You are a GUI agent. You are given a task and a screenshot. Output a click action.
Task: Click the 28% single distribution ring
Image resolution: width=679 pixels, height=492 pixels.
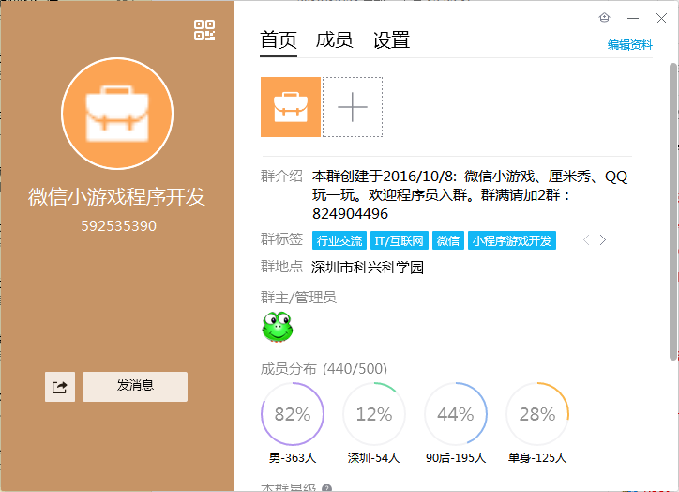tap(537, 414)
